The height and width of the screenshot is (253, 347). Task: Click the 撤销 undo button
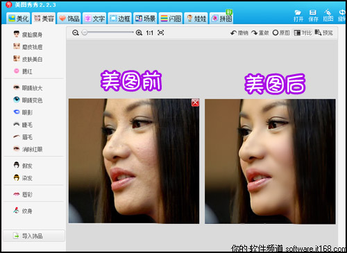pos(239,33)
